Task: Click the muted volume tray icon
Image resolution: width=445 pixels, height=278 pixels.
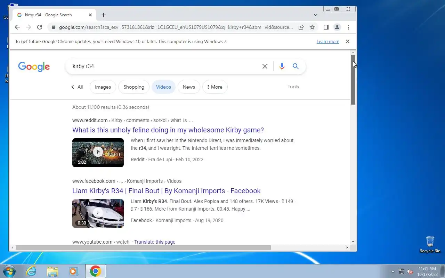Action: [x=410, y=271]
